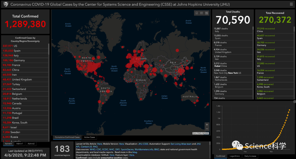Viewport: 296px width, 159px height.
Task: Switch to Cumulative Confirmed Cases tab
Action: point(67,137)
